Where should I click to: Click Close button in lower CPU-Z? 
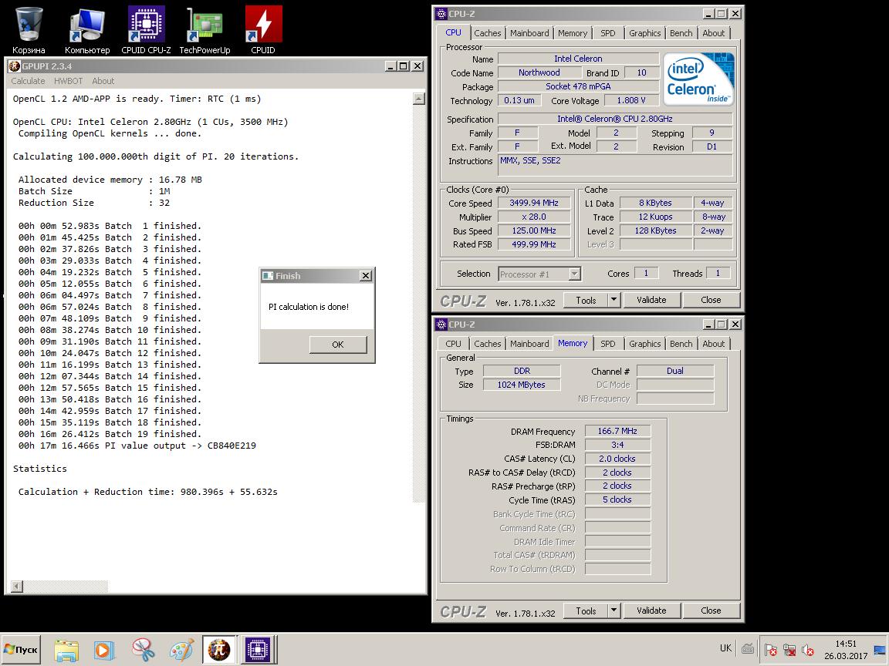(711, 610)
